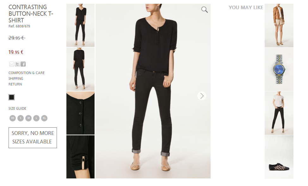This screenshot has height=186, width=308.
Task: View back-view model thumbnail
Action: pos(80,69)
